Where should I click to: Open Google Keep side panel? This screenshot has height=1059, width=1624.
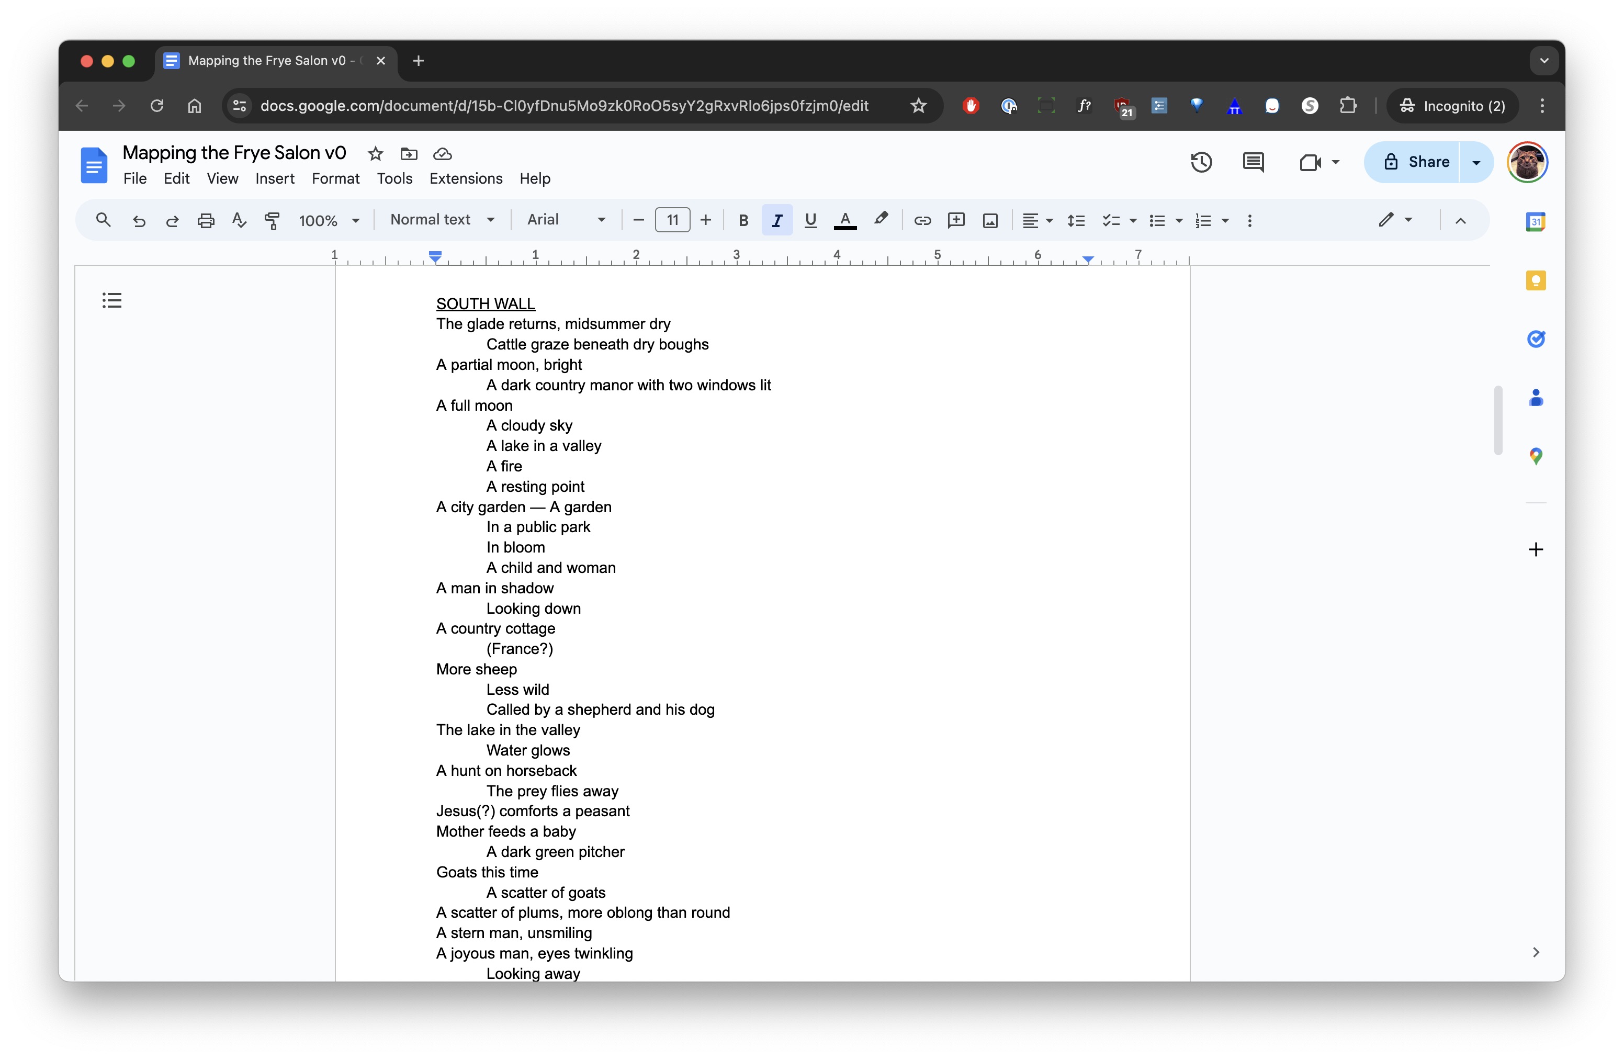pyautogui.click(x=1535, y=280)
